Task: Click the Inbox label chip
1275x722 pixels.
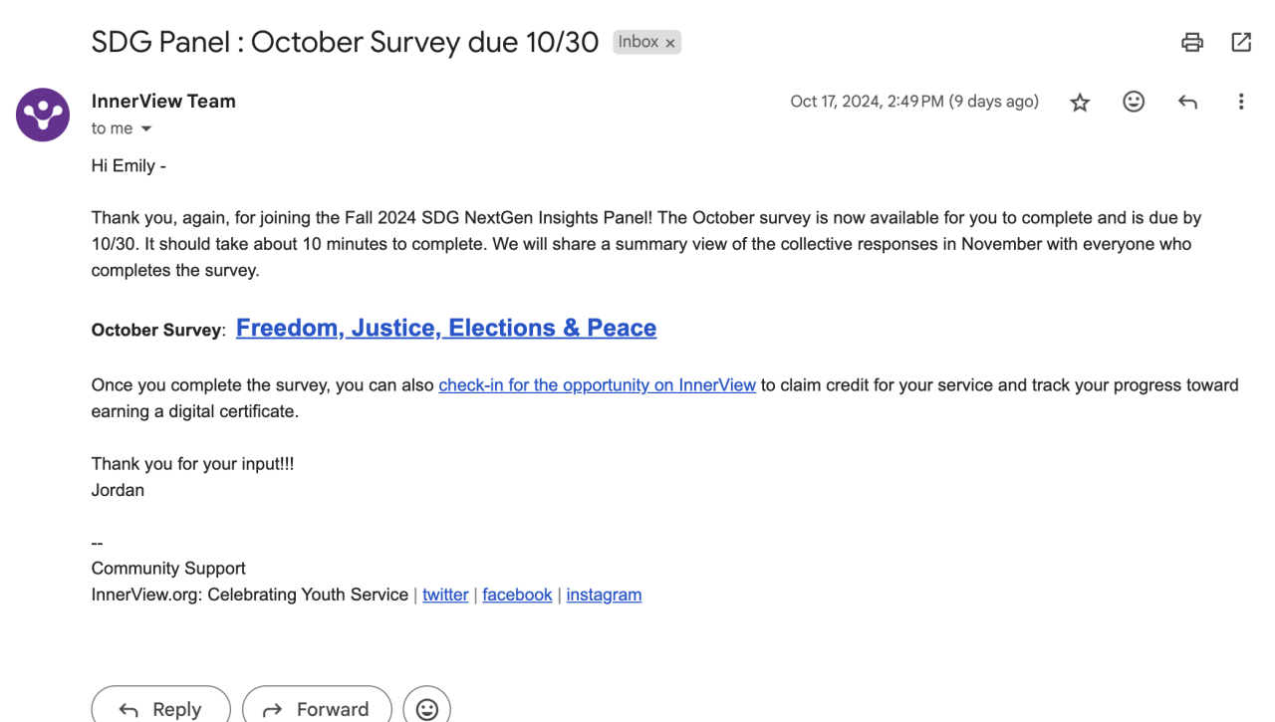Action: (x=637, y=42)
